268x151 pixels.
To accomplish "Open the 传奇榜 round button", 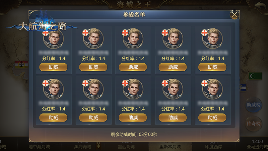I will [254, 124].
